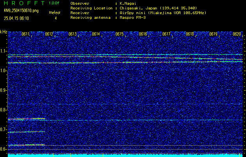Select the file name KN9_2504150610.png

coord(21,11)
